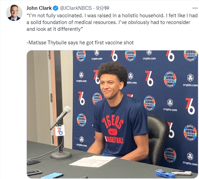The height and width of the screenshot is (179, 199).
Task: Click the John Clark display name
Action: [x=39, y=8]
